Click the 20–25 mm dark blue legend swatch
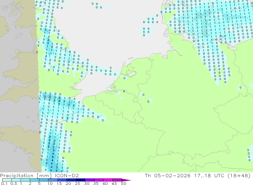253x185 pixels. pos(71,180)
